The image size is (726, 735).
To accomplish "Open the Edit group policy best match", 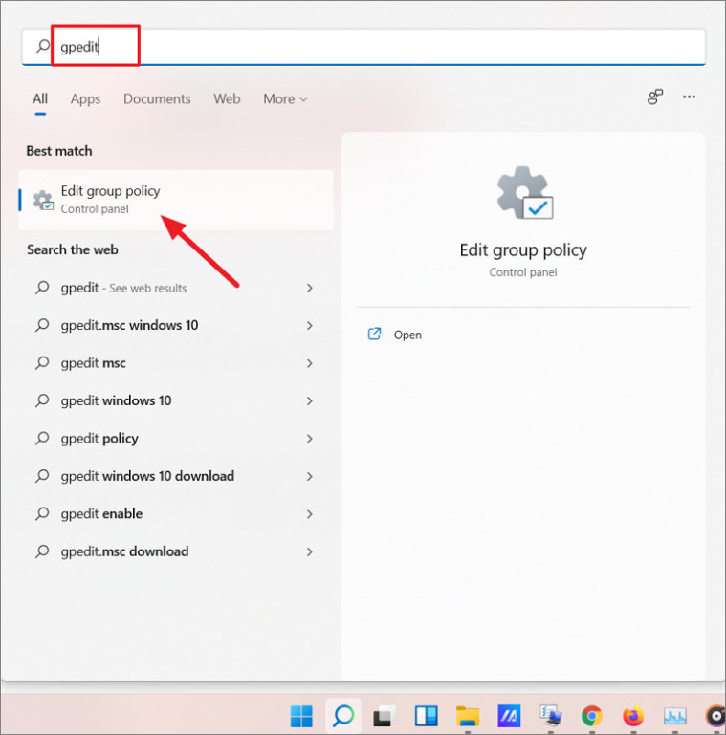I will pyautogui.click(x=176, y=200).
